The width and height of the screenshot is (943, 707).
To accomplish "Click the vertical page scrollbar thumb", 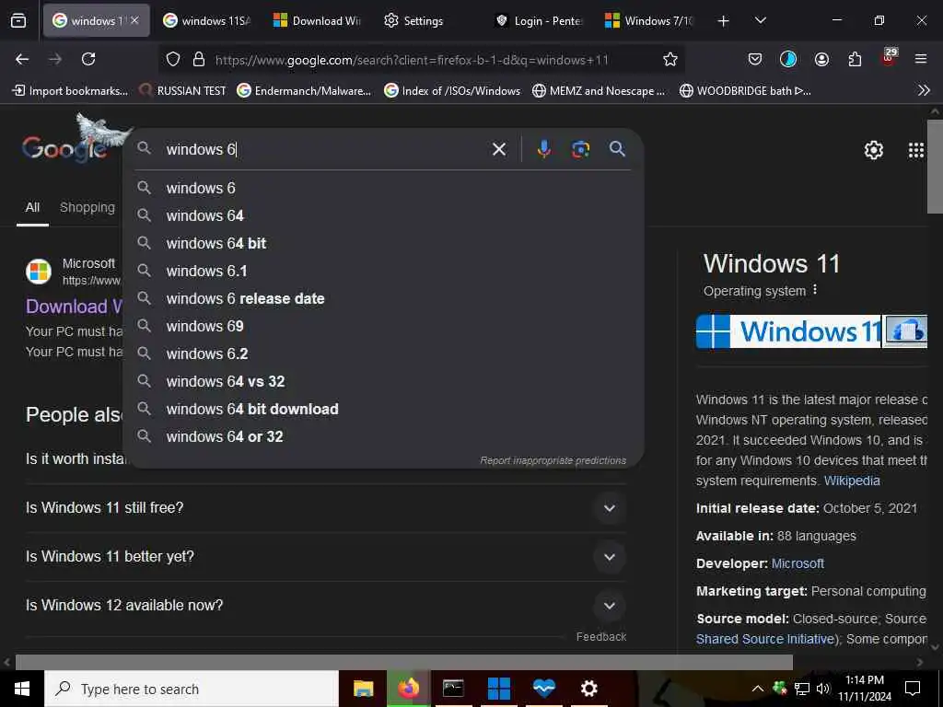I will pos(936,166).
